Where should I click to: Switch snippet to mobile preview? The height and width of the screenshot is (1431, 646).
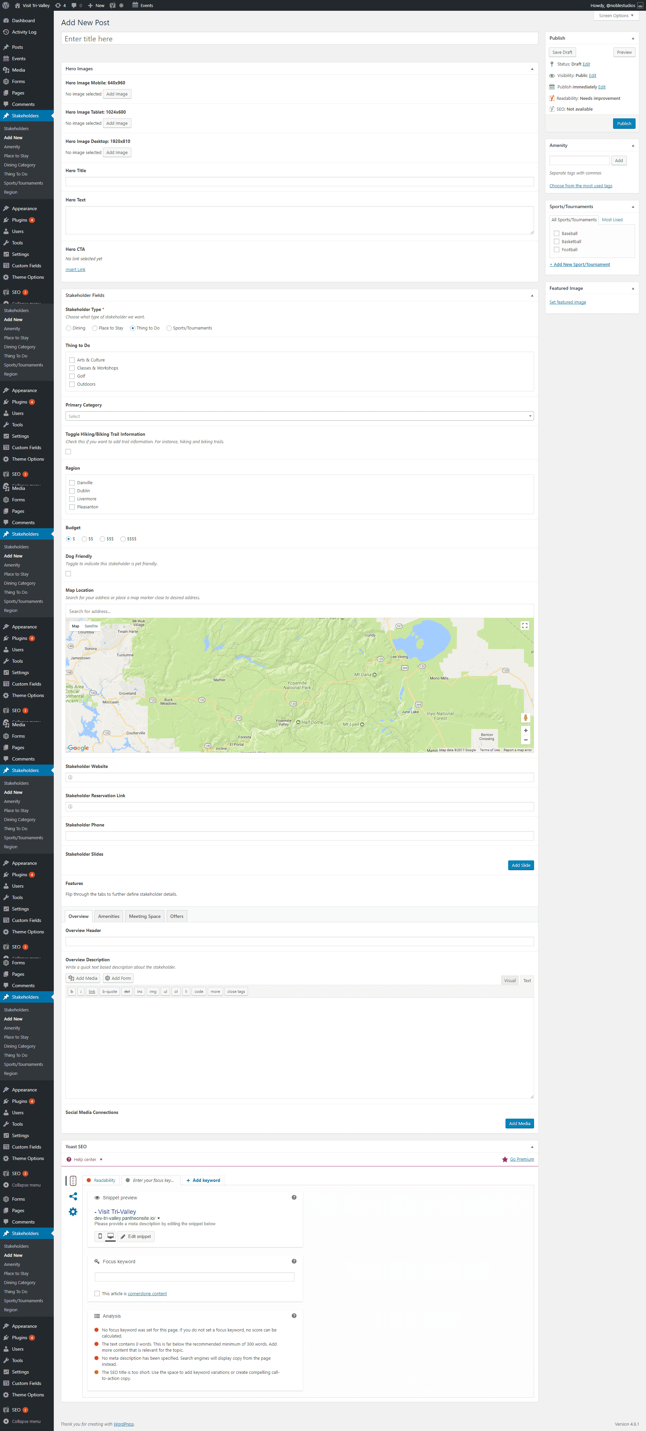pyautogui.click(x=100, y=1236)
